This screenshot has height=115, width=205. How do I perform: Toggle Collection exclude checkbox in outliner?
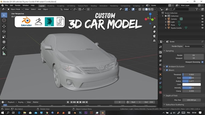click(x=166, y=16)
